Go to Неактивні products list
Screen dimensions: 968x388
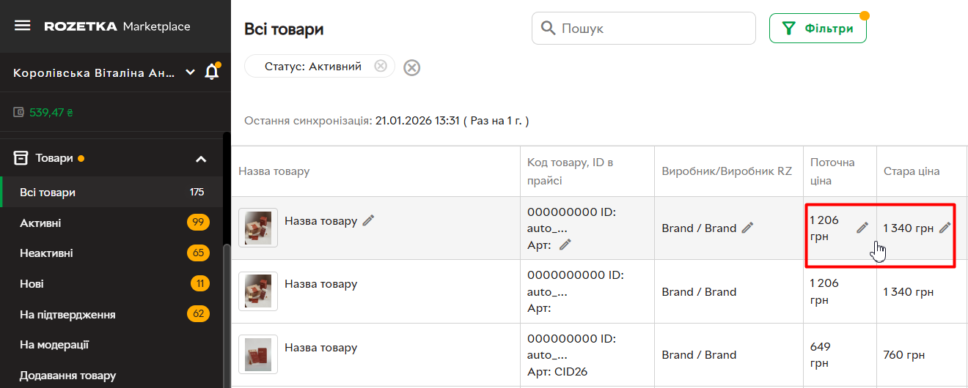click(x=46, y=253)
